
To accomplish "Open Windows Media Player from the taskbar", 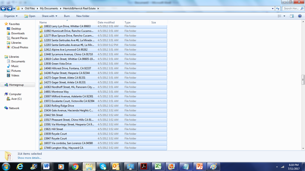I will (x=61, y=167).
